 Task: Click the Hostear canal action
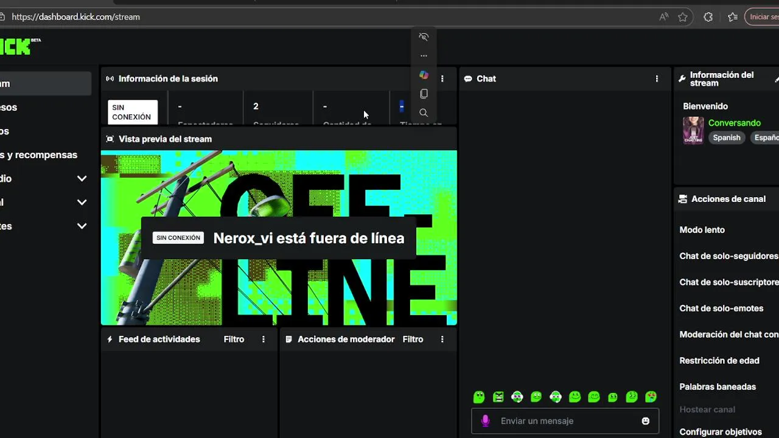coord(707,409)
